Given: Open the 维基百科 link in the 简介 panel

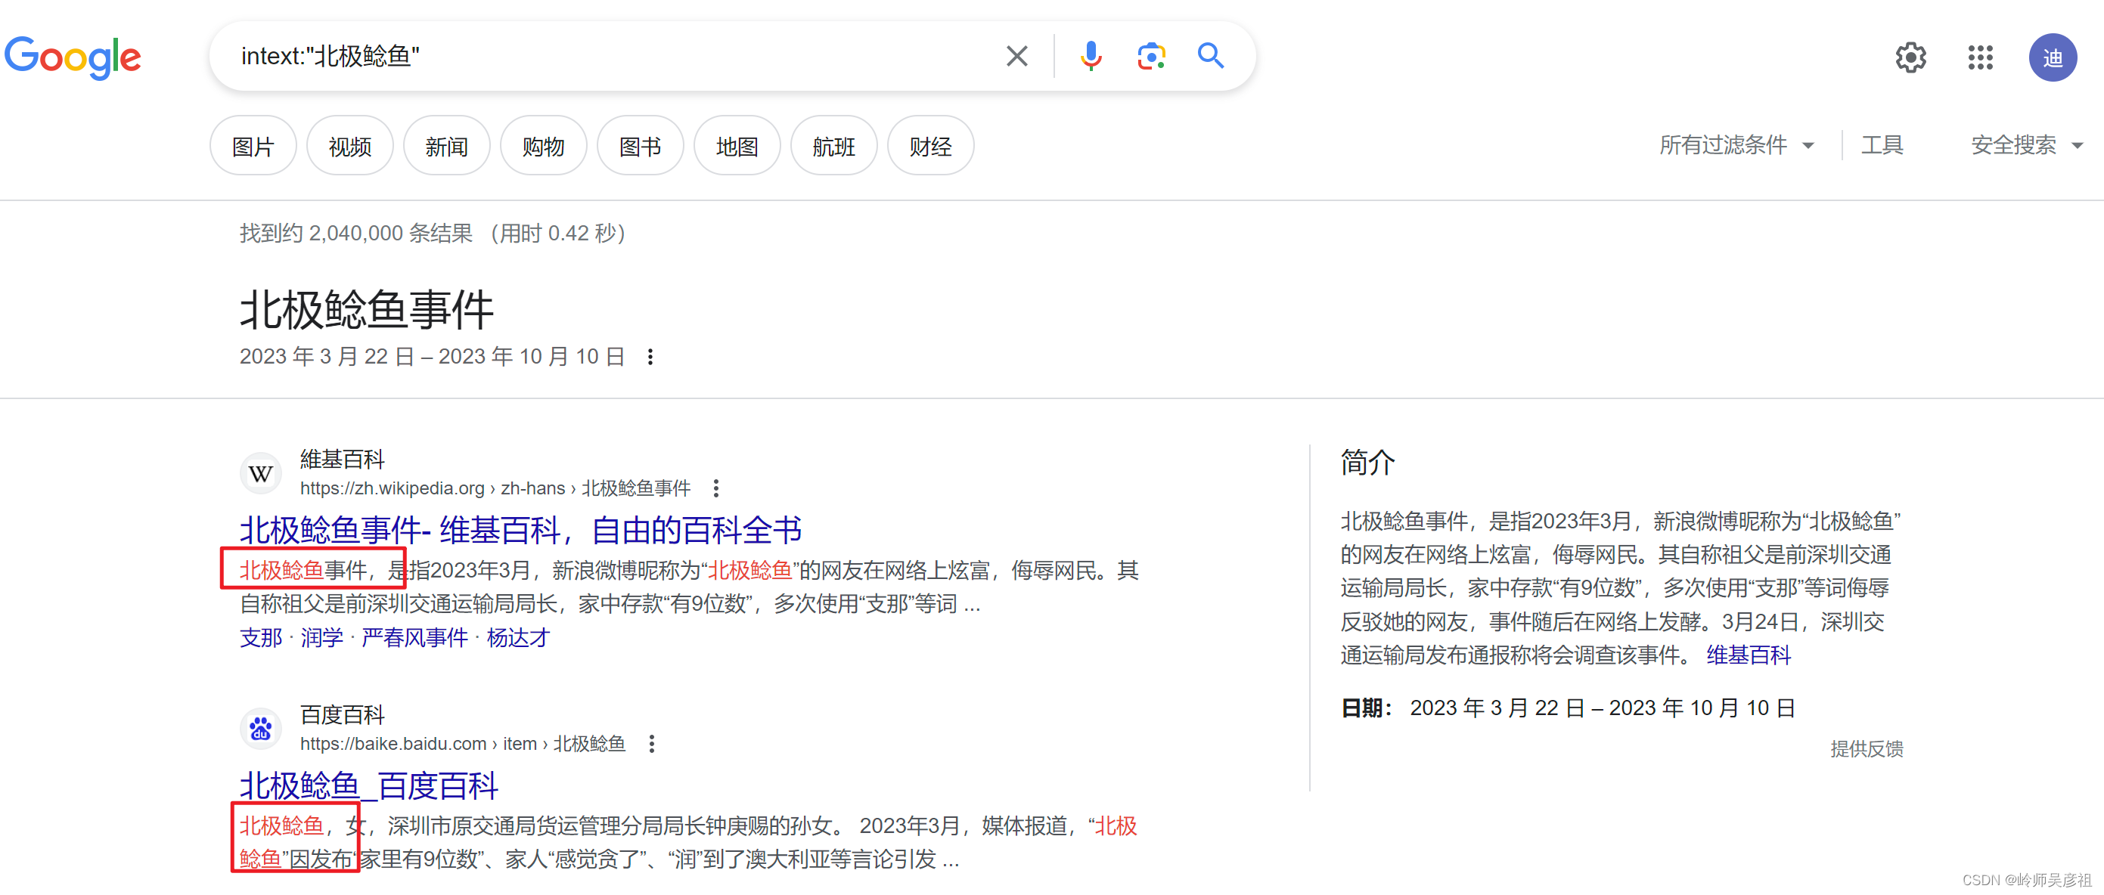Looking at the screenshot, I should 1748,655.
